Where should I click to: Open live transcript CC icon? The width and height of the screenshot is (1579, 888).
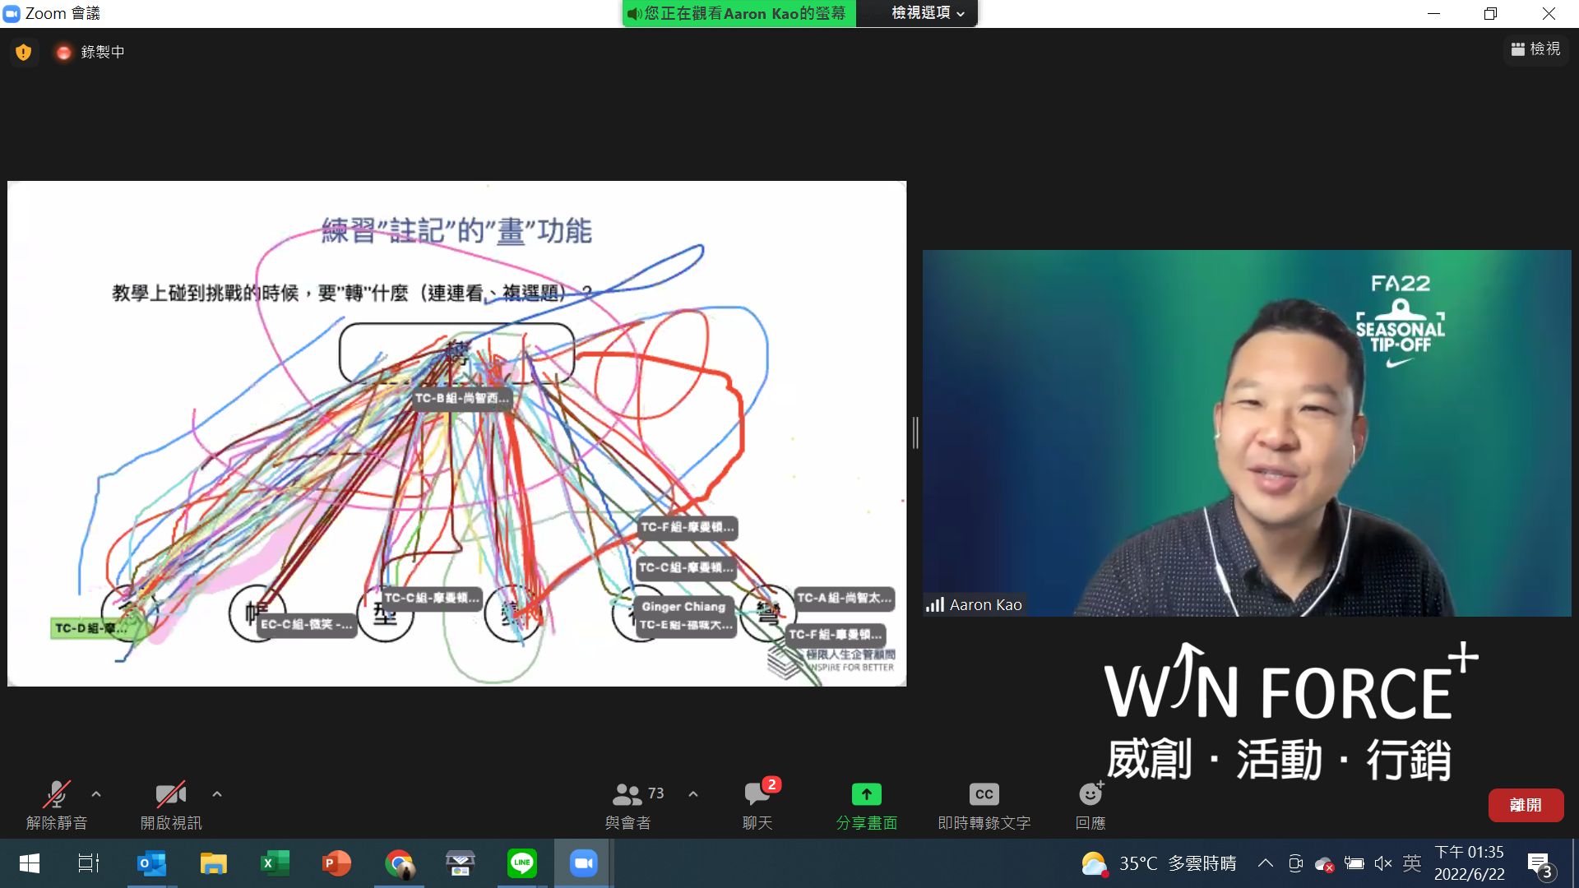(x=984, y=794)
